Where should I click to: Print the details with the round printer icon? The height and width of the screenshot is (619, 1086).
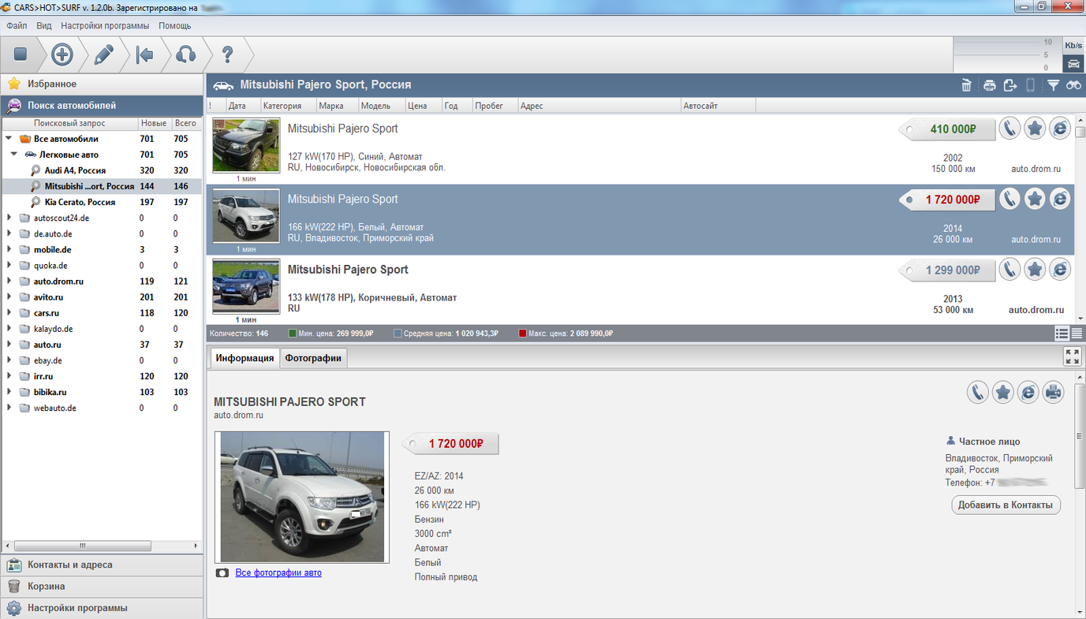coord(1053,392)
